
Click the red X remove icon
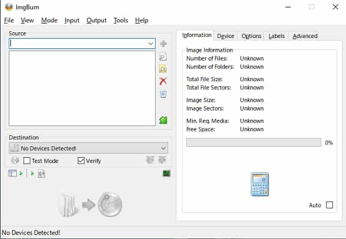(163, 82)
